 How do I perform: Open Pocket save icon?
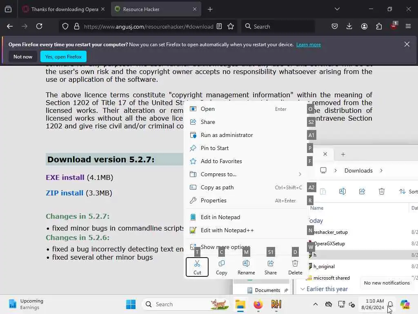[335, 27]
